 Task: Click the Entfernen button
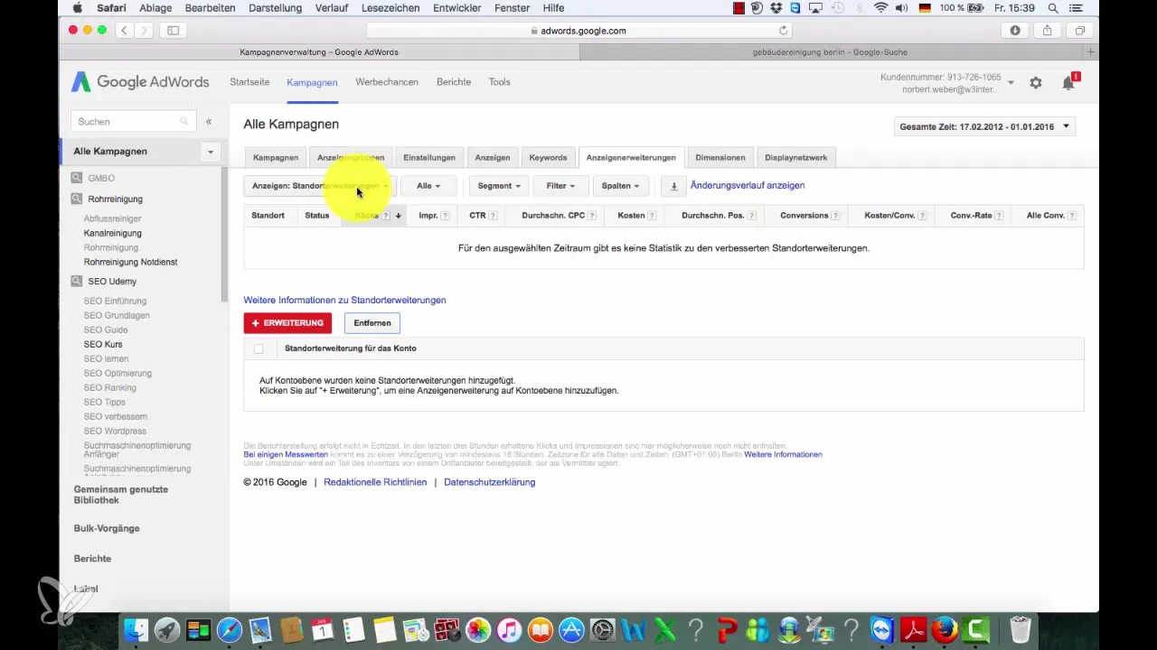pos(372,323)
